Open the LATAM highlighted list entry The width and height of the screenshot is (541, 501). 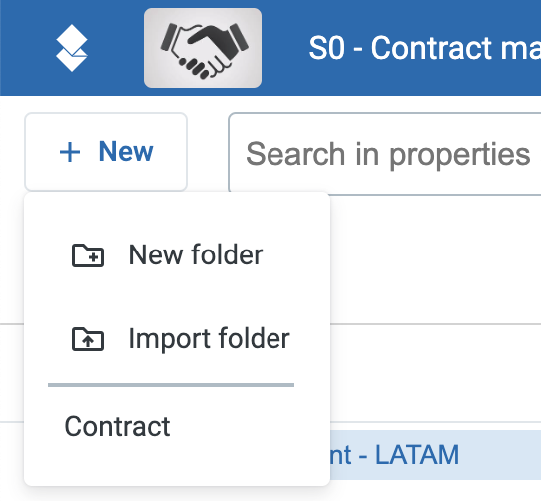pos(394,455)
